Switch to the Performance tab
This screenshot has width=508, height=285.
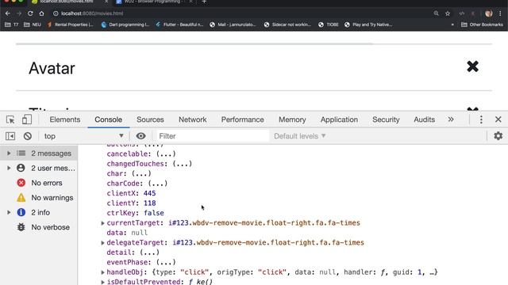pos(242,120)
